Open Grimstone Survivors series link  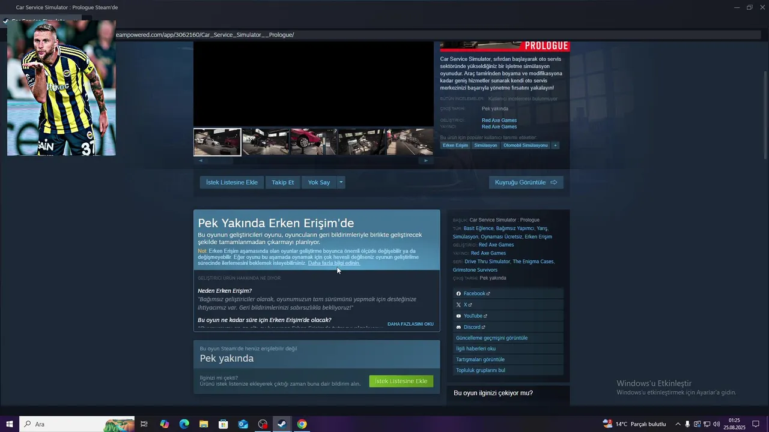click(475, 270)
